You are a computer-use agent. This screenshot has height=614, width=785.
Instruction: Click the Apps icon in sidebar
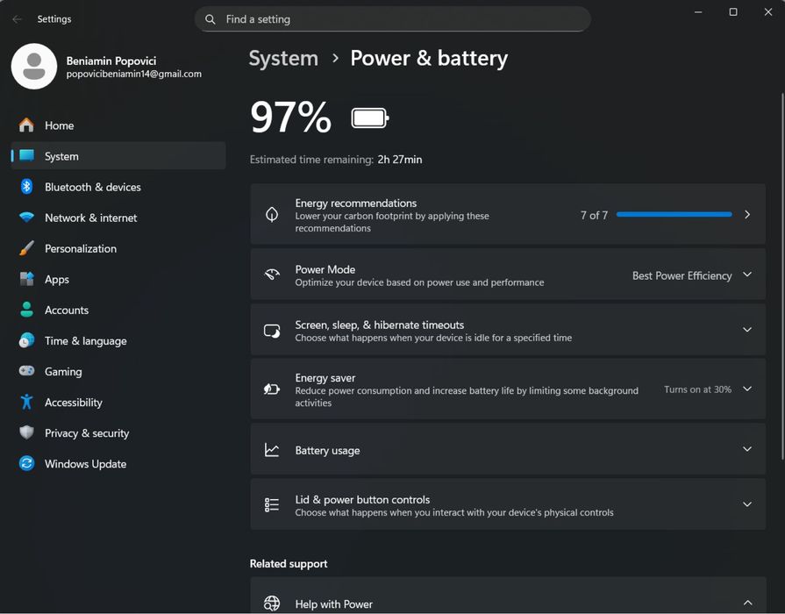(26, 278)
